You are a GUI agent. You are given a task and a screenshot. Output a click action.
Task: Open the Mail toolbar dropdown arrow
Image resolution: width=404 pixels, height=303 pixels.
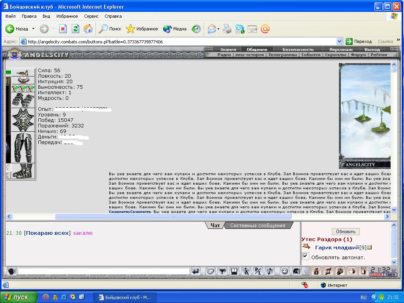coord(218,29)
